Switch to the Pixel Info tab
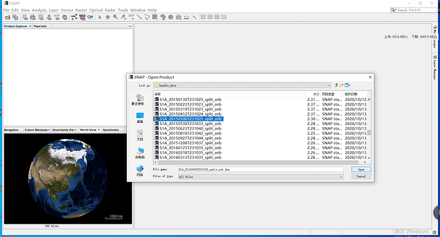The height and width of the screenshot is (237, 440). click(x=40, y=26)
